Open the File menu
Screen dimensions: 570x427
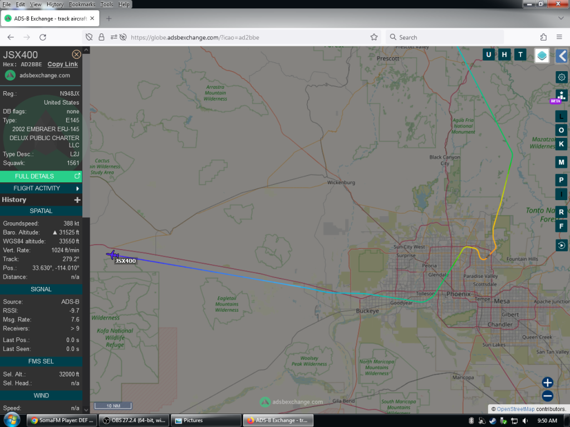(x=7, y=4)
